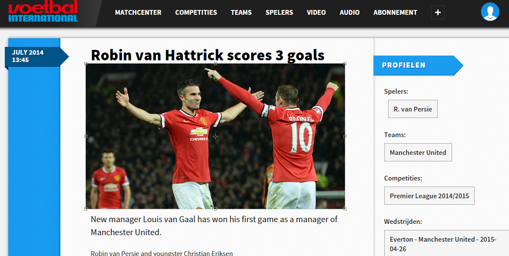Viewport: 509px width, 256px height.
Task: Click the right-middle image resize handle
Action: (x=345, y=136)
